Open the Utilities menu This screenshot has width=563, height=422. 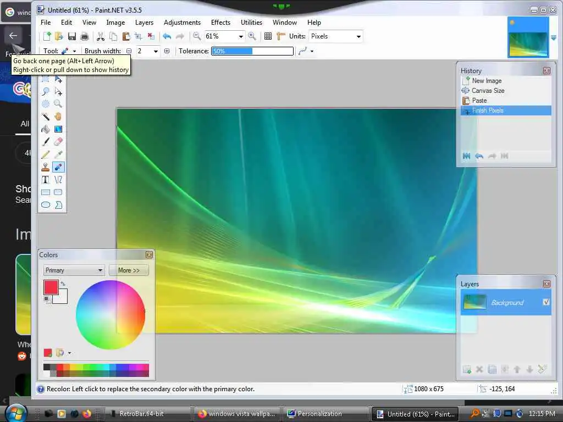coord(251,22)
